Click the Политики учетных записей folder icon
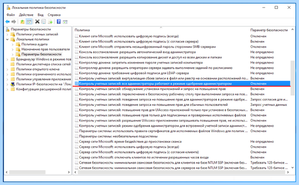299x185 pixels. [13, 34]
